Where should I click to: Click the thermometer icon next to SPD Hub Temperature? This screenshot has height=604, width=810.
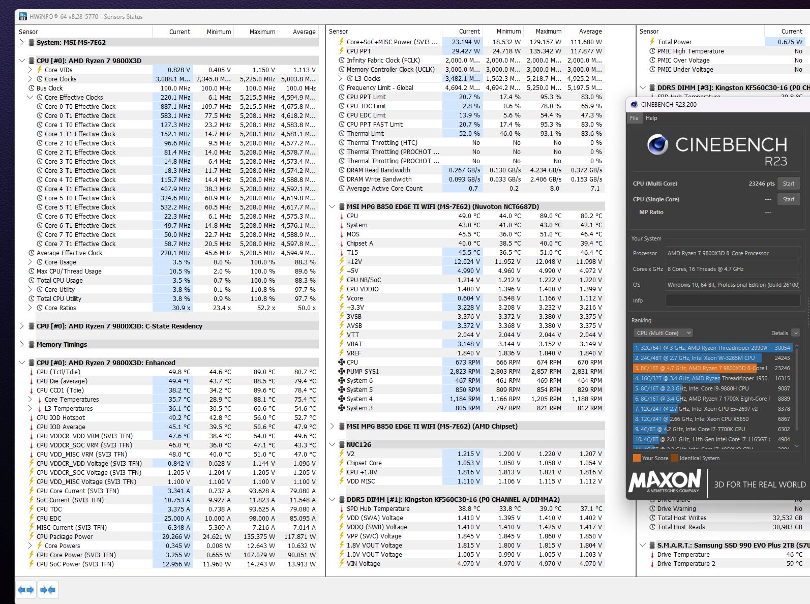(342, 509)
